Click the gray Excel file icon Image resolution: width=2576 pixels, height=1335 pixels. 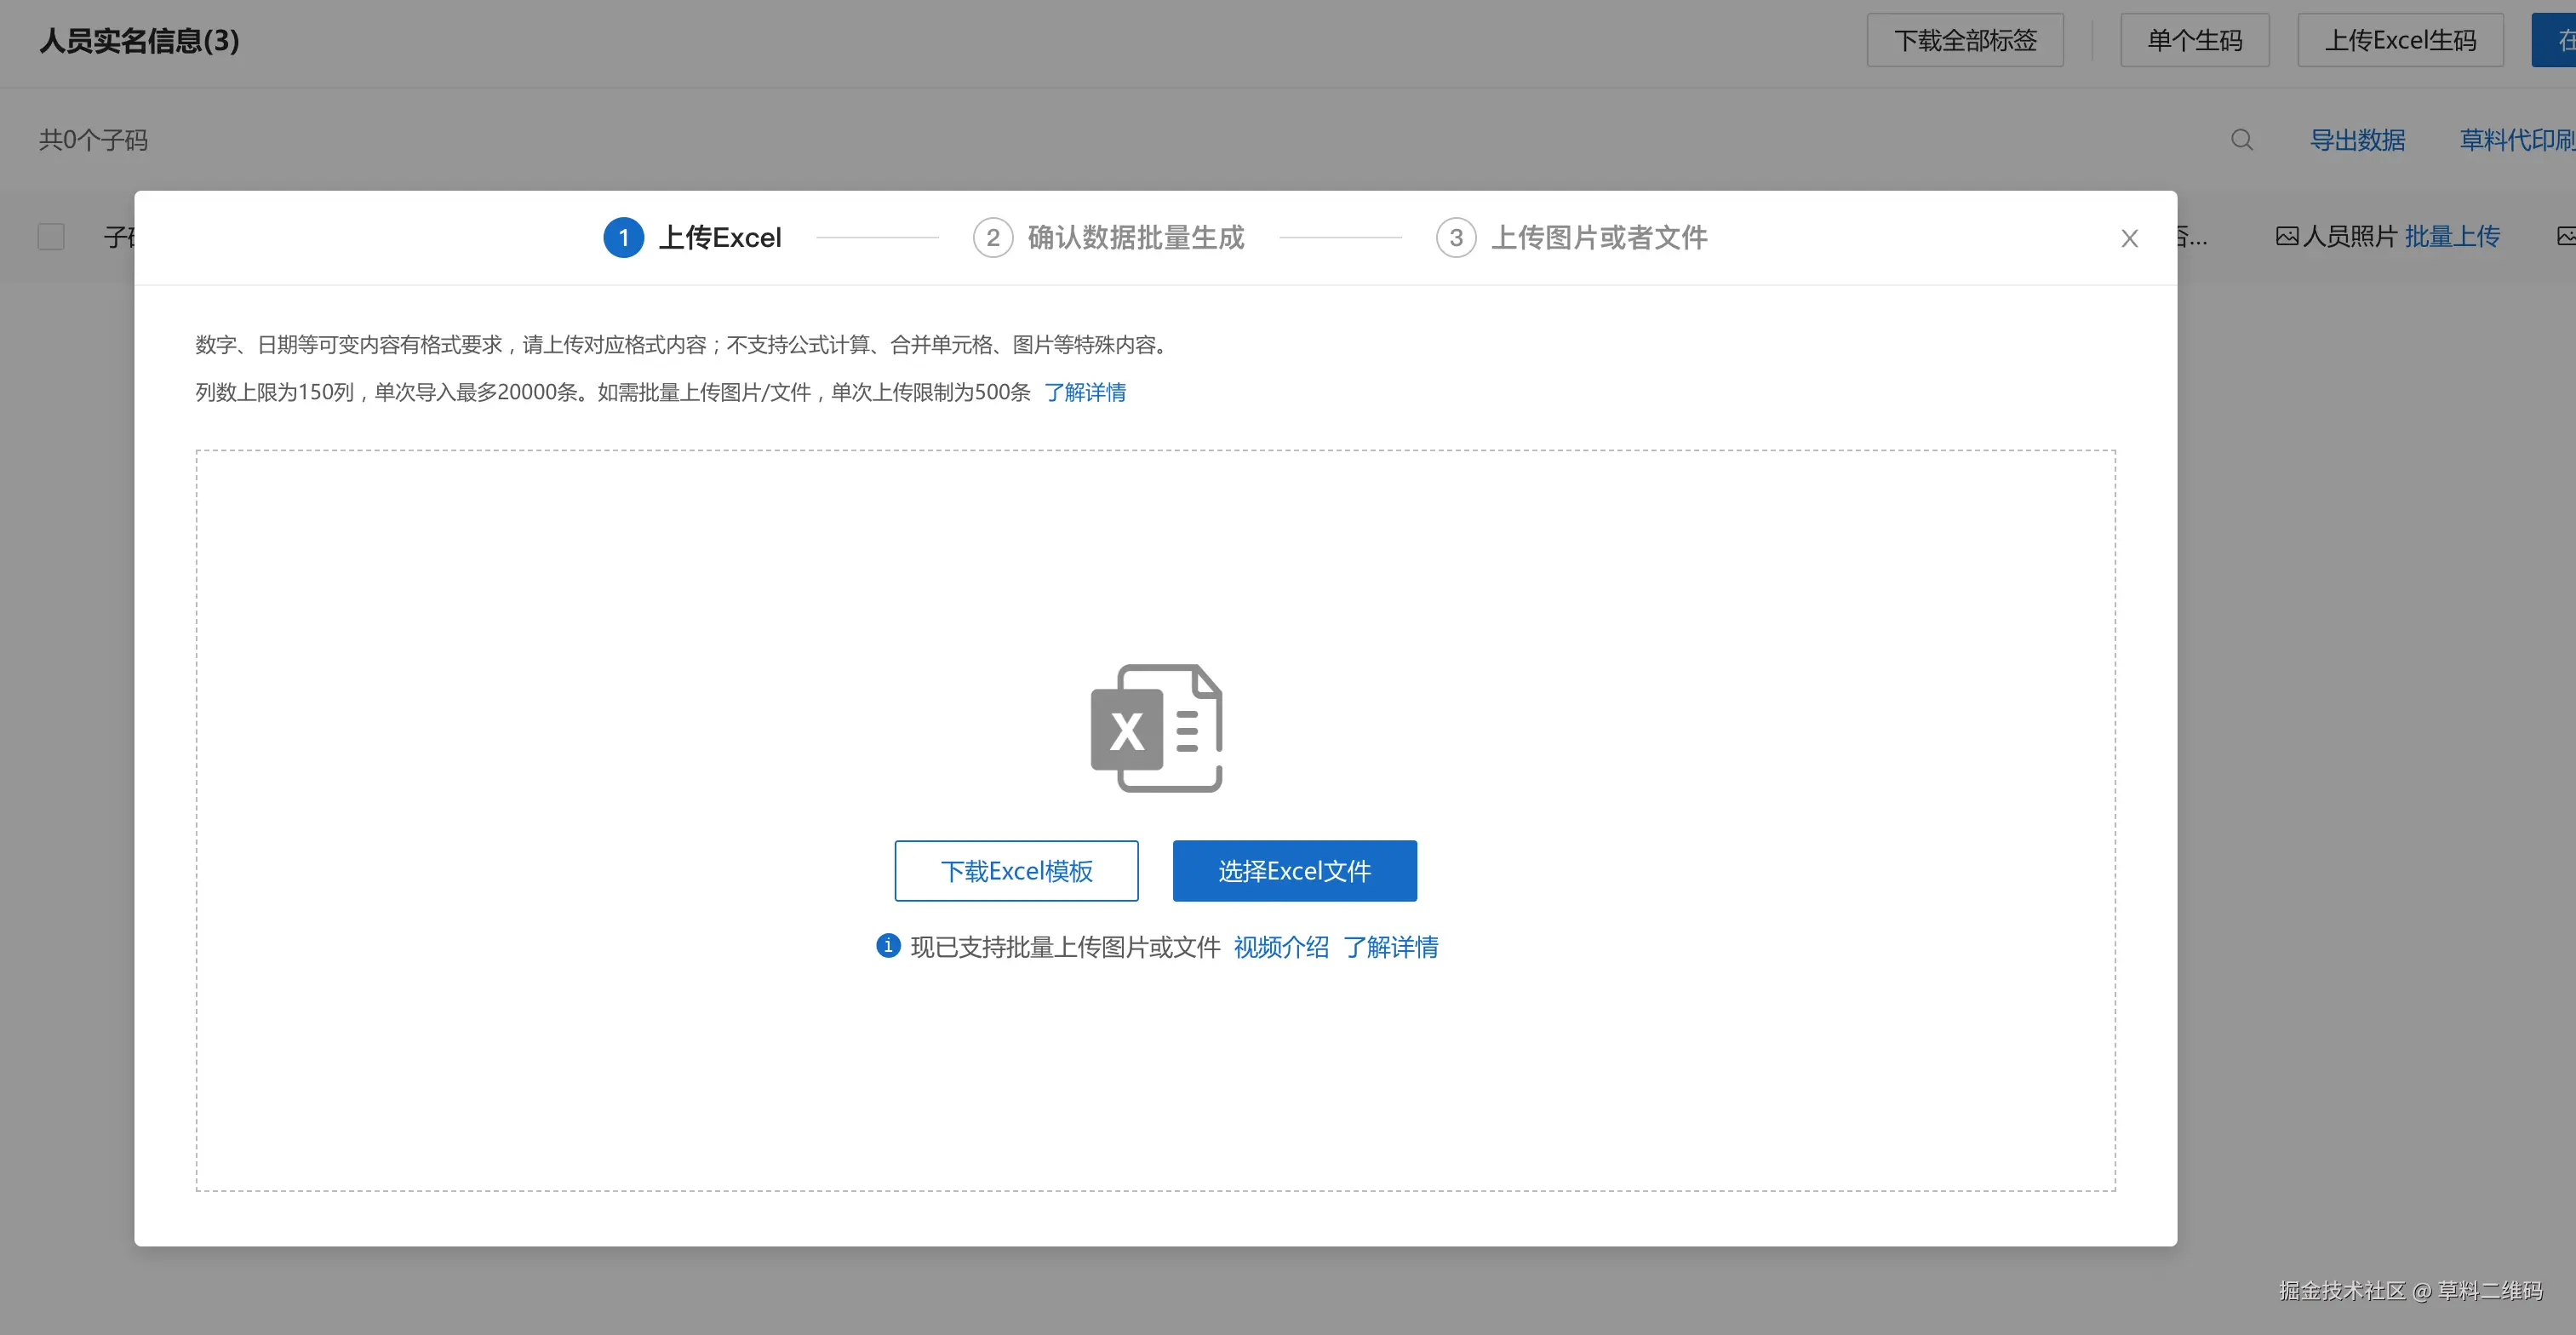click(1156, 728)
